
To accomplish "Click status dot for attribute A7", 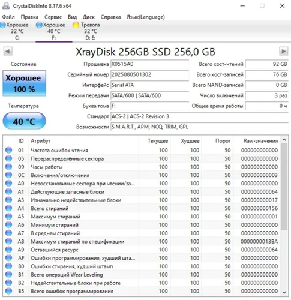I will tap(8, 233).
